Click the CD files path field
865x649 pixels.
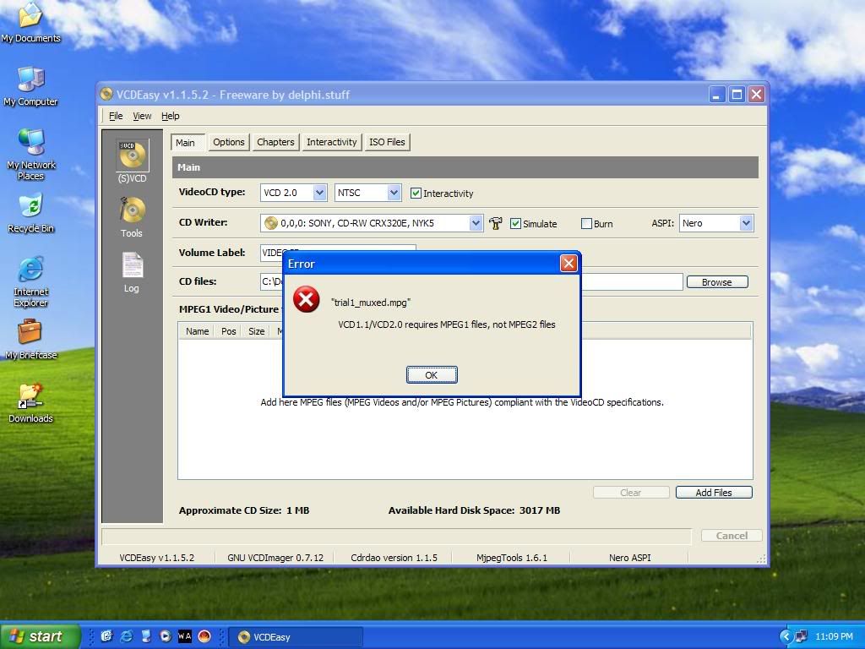tap(471, 281)
